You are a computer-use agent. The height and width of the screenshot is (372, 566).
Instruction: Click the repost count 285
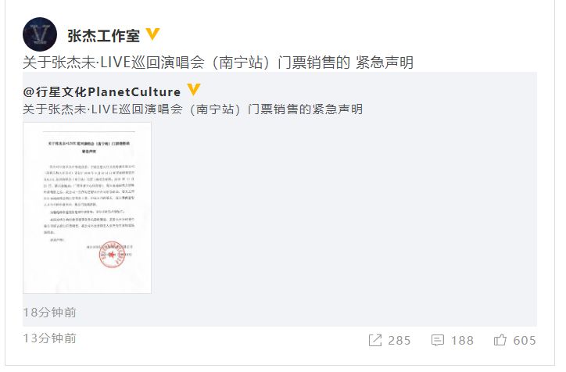pyautogui.click(x=399, y=340)
